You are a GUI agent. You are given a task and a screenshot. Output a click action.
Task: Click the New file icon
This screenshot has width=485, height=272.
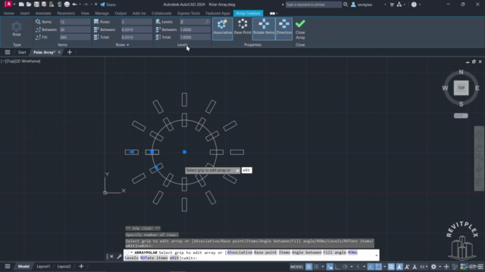tap(21, 5)
